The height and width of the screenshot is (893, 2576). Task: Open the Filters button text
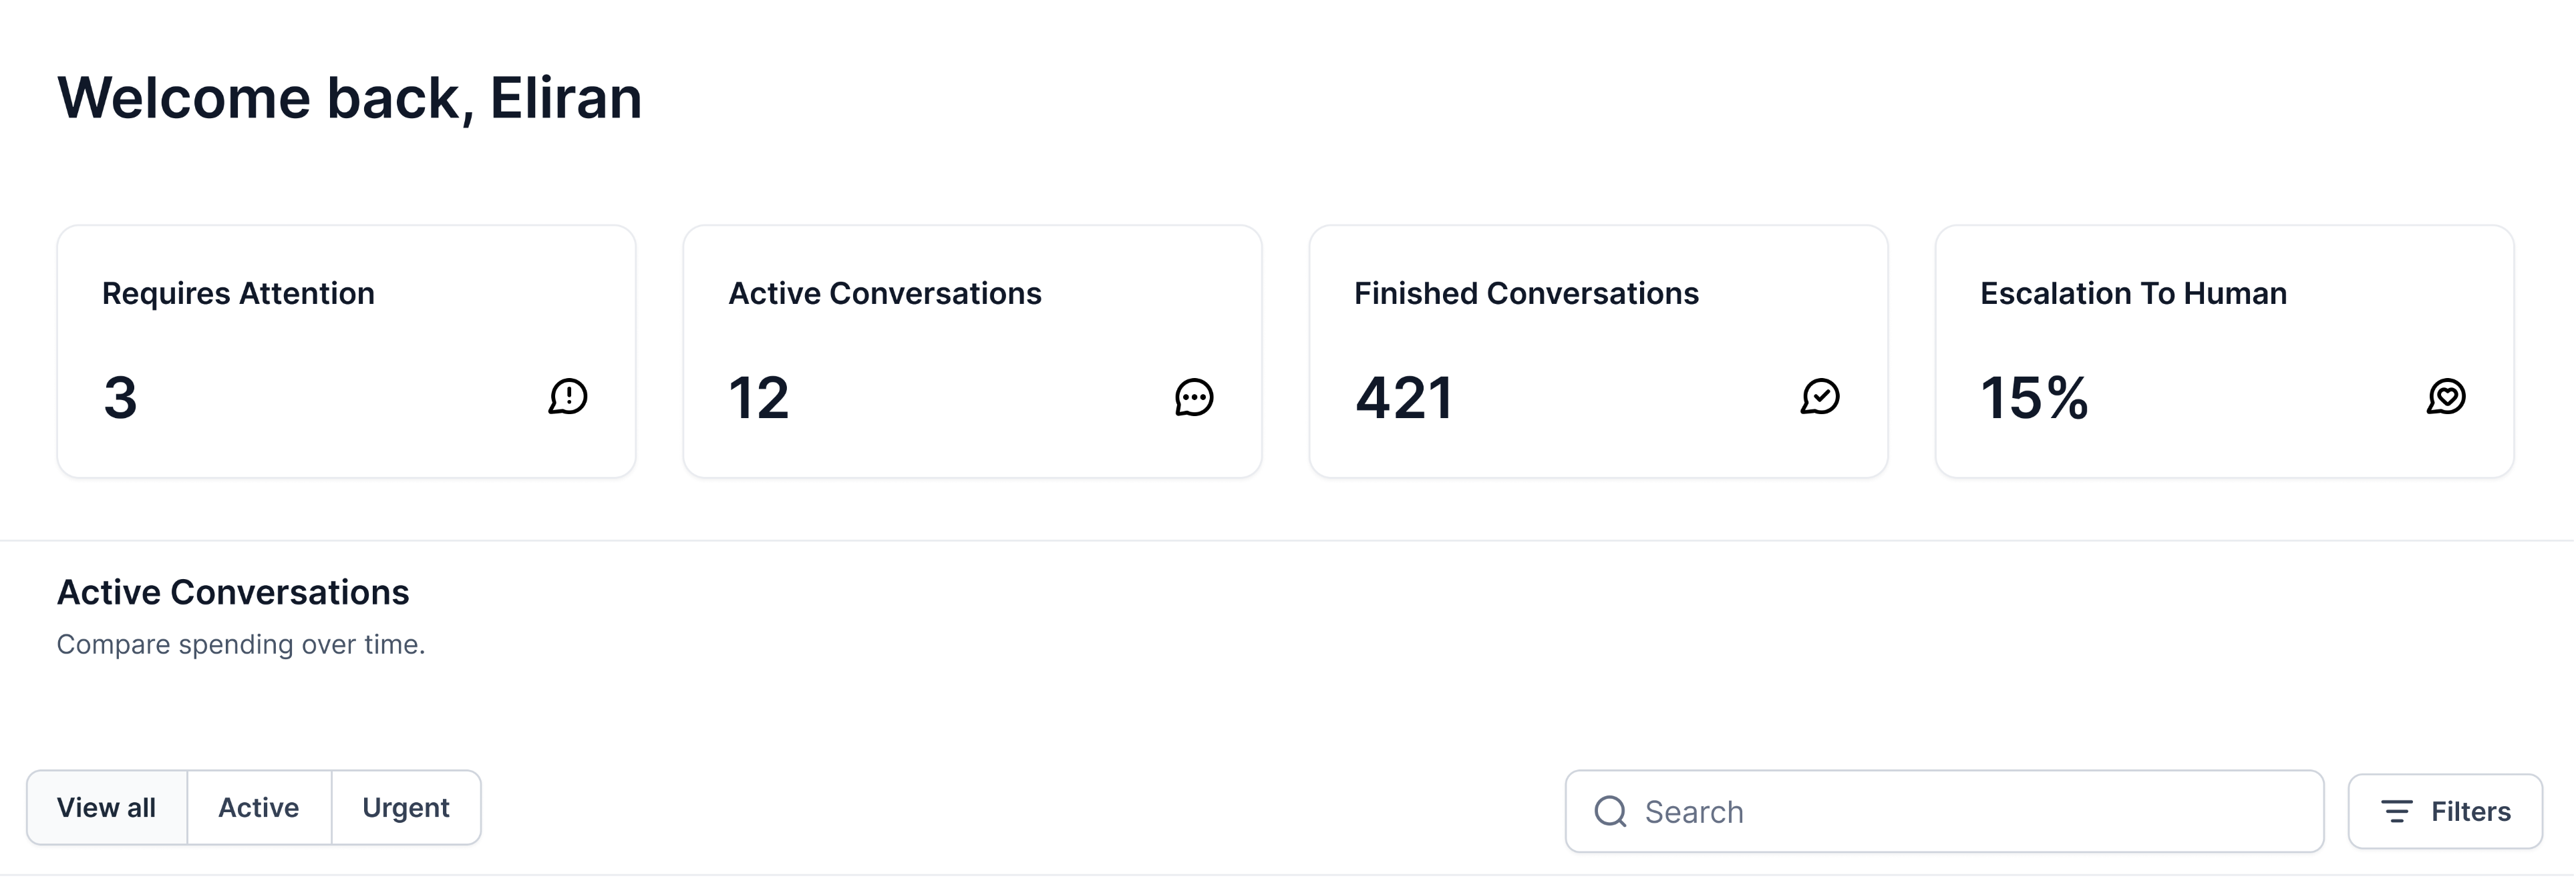point(2470,811)
